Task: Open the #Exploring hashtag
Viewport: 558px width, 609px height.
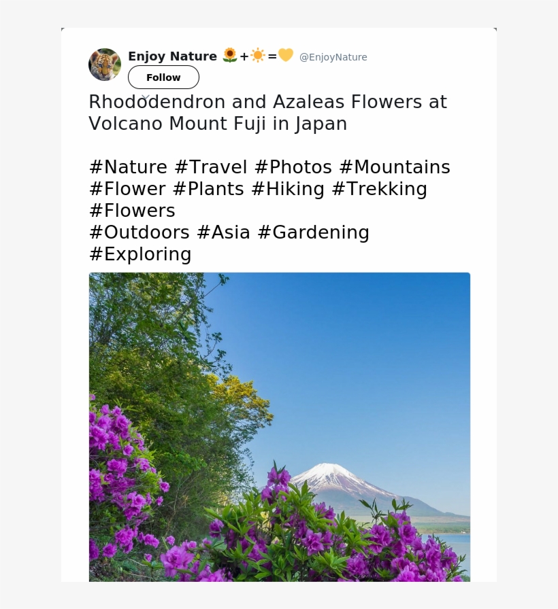Action: [x=139, y=254]
